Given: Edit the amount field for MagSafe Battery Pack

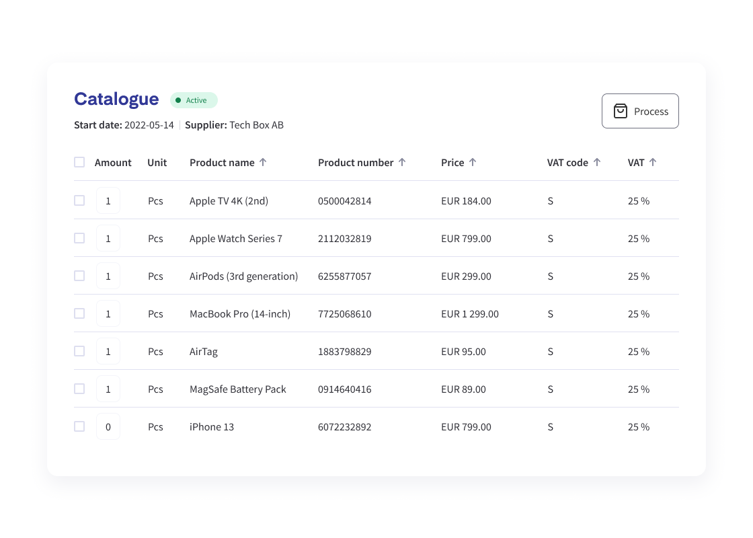Looking at the screenshot, I should (x=108, y=389).
